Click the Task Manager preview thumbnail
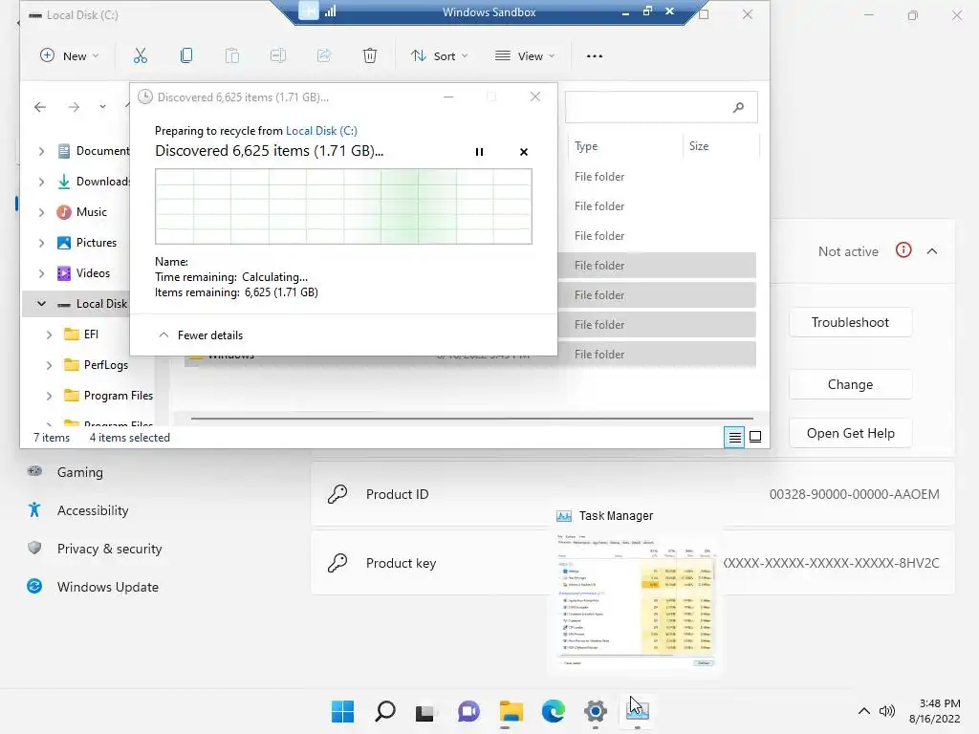Screen dimensions: 979x734 tap(636, 600)
